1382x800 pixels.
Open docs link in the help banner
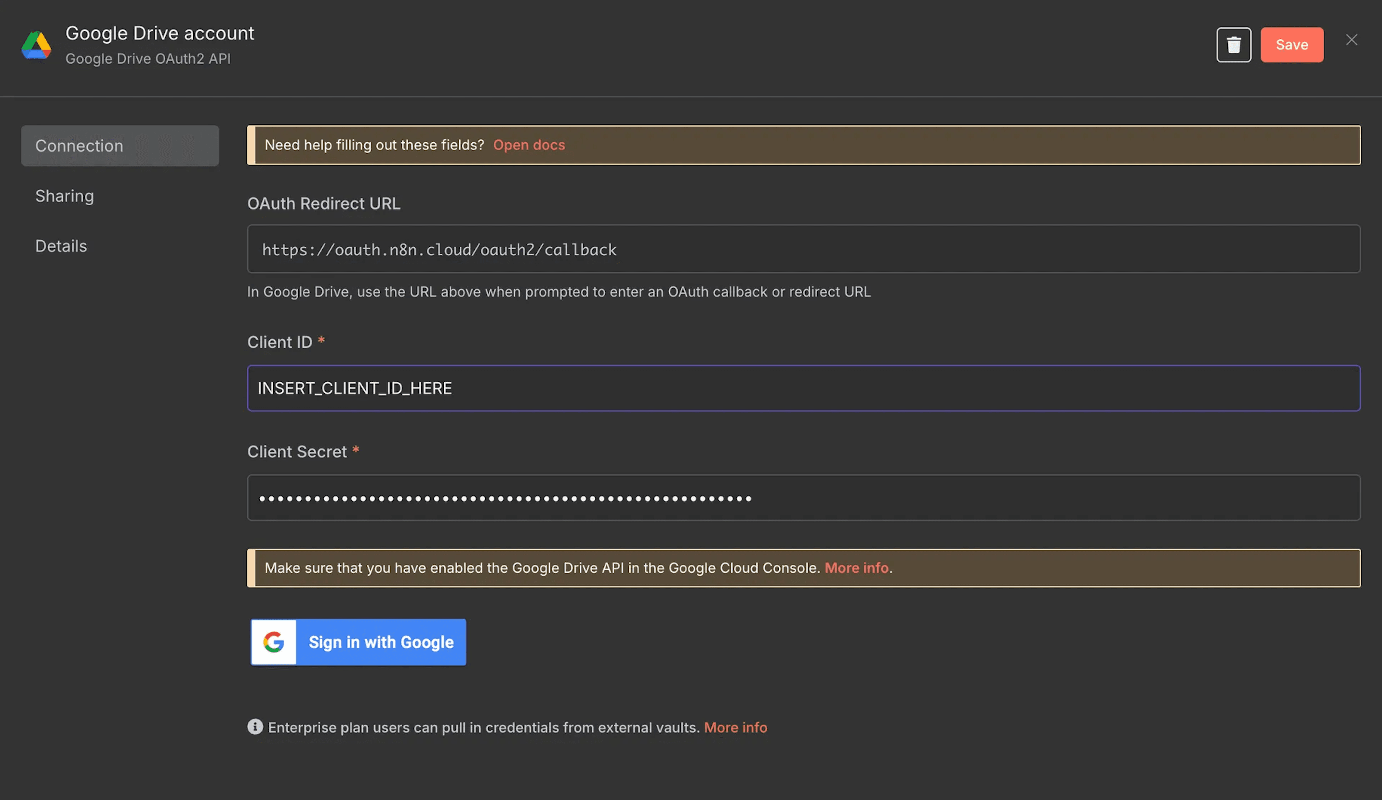tap(529, 145)
